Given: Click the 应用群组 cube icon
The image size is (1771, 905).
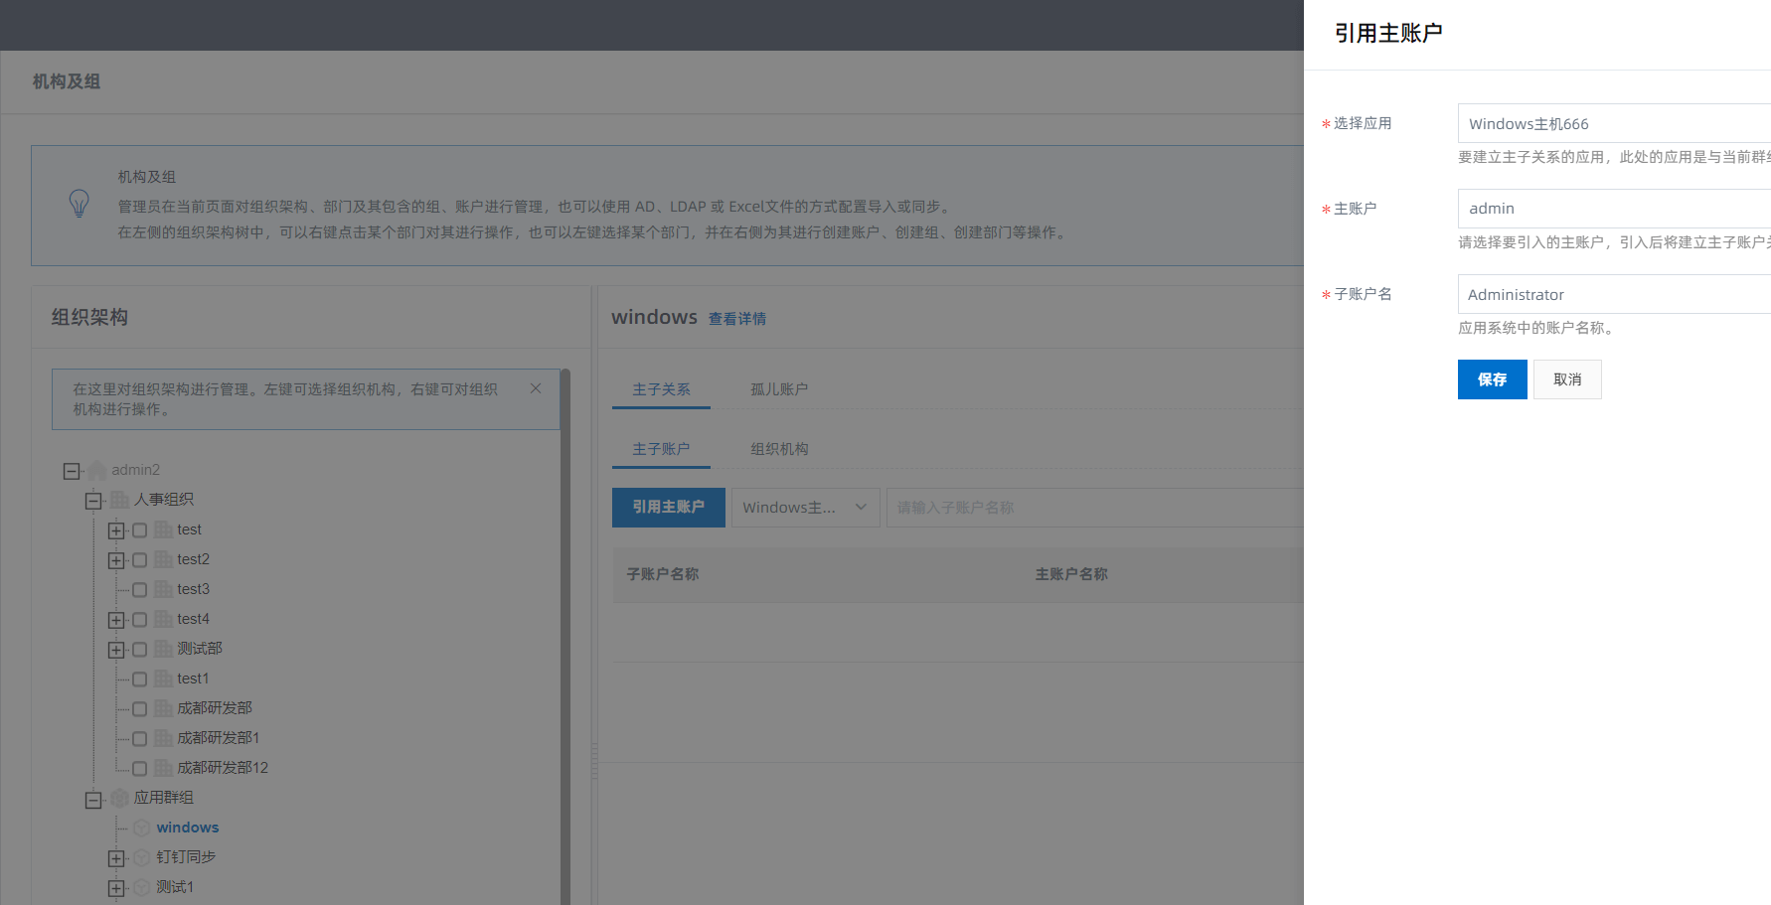Looking at the screenshot, I should click(x=120, y=798).
